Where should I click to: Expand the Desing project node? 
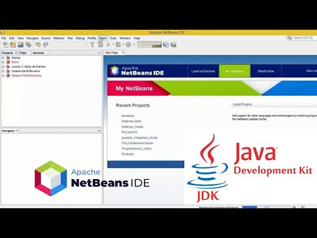coord(3,58)
